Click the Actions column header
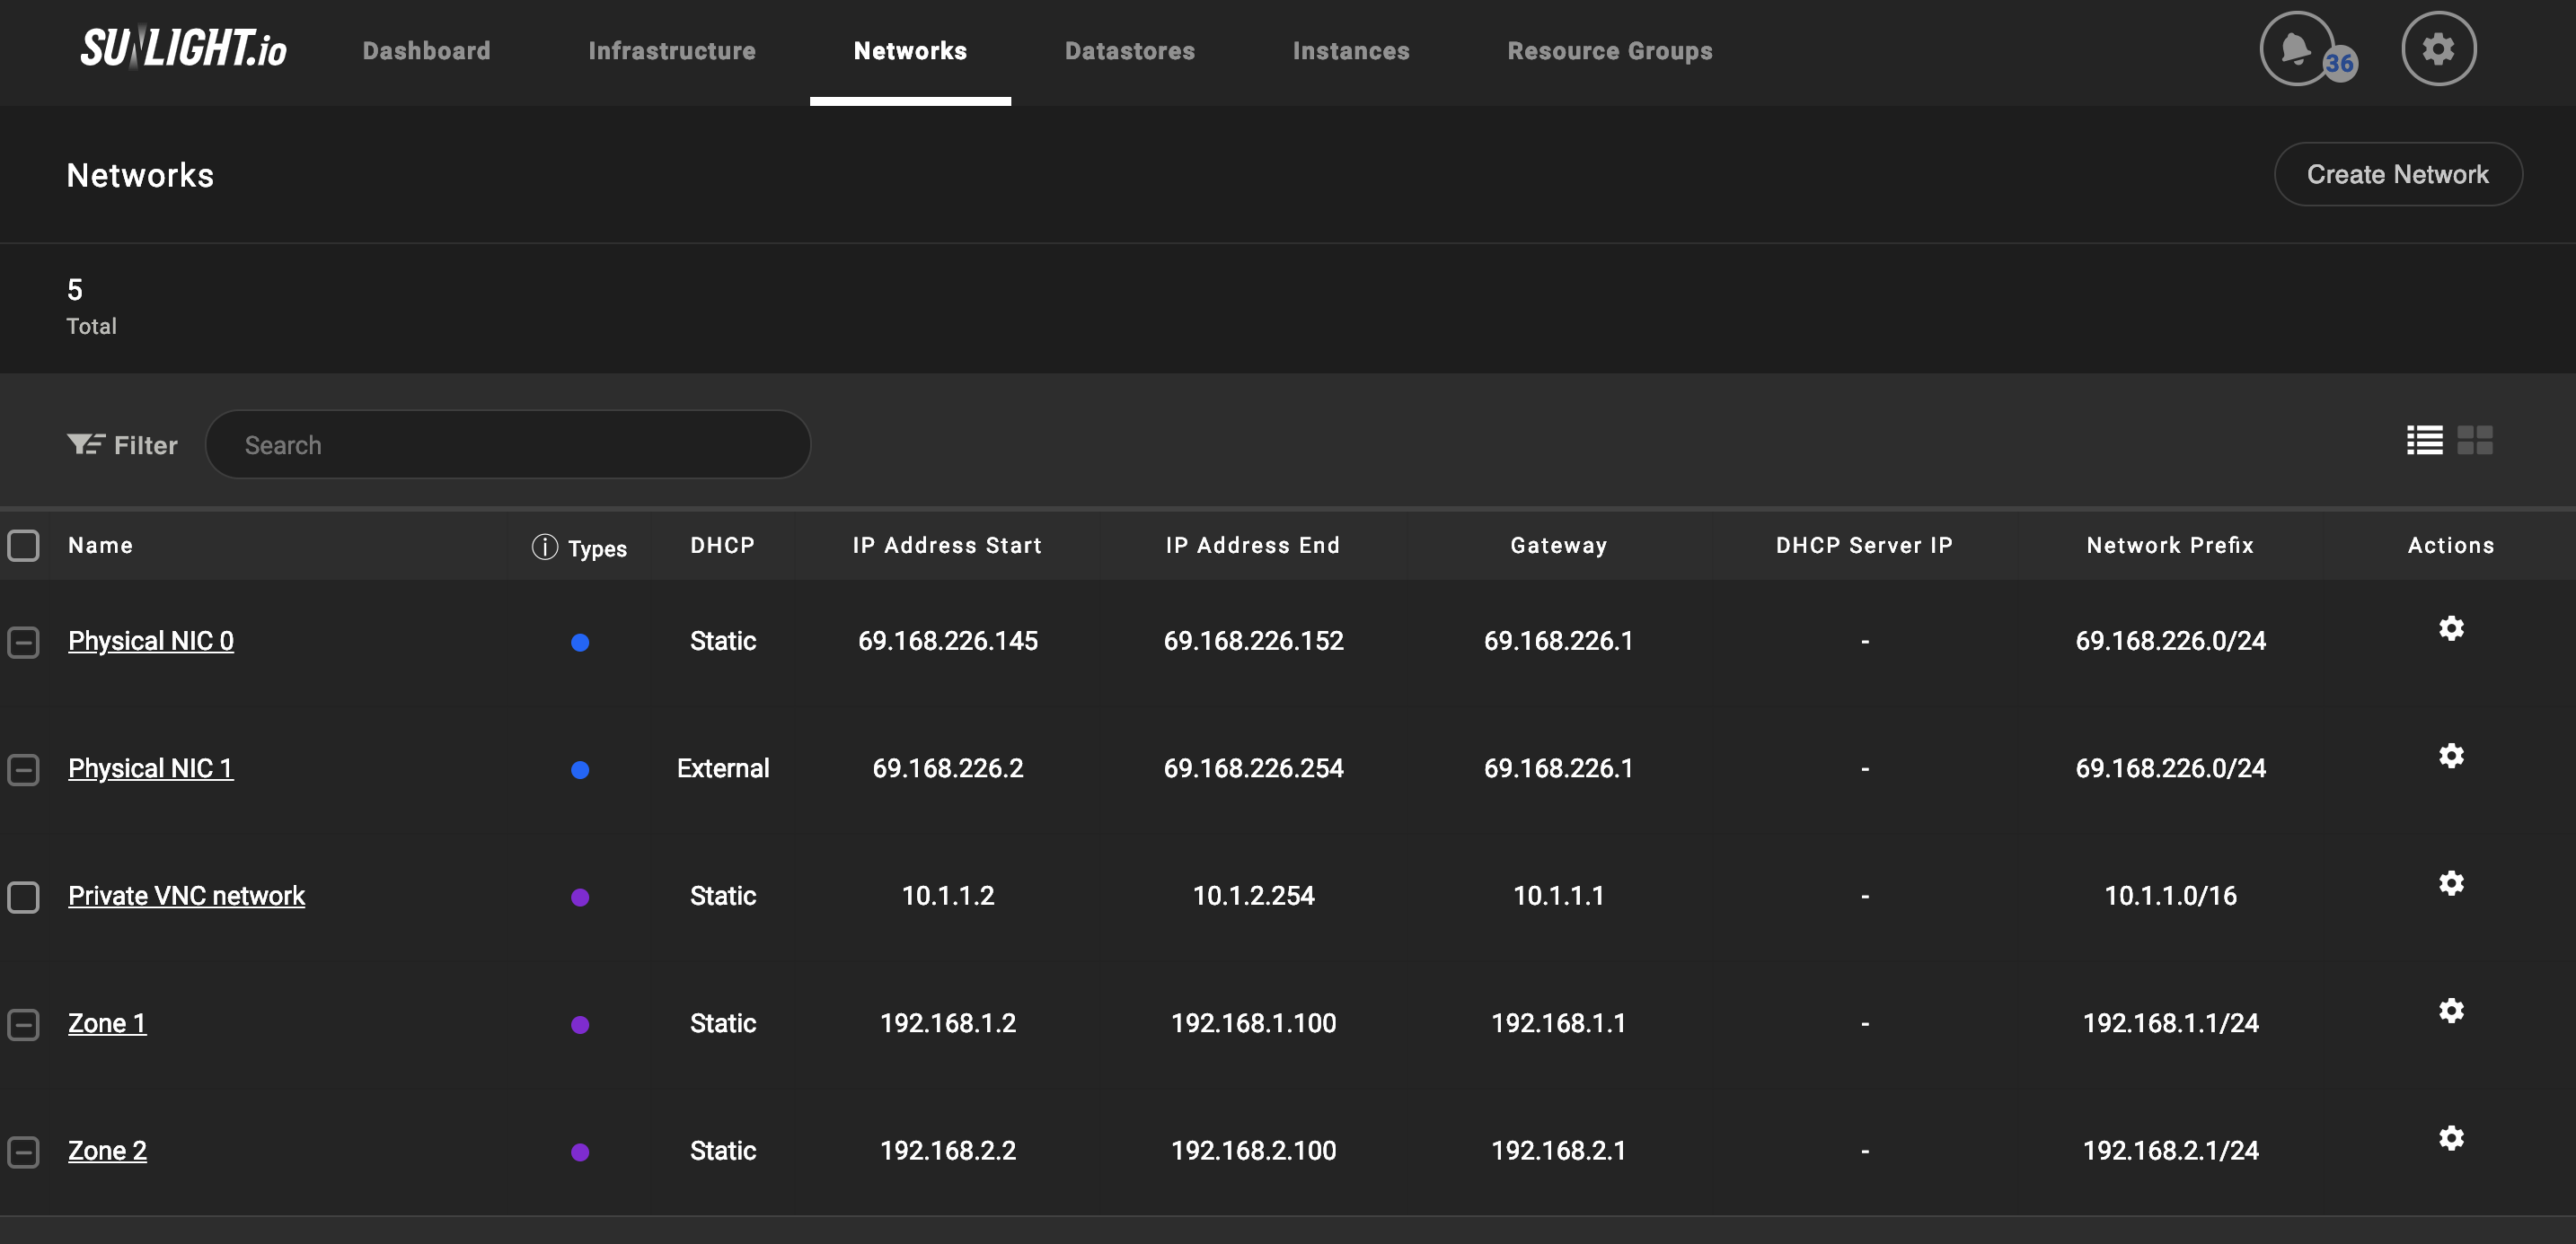 2450,546
